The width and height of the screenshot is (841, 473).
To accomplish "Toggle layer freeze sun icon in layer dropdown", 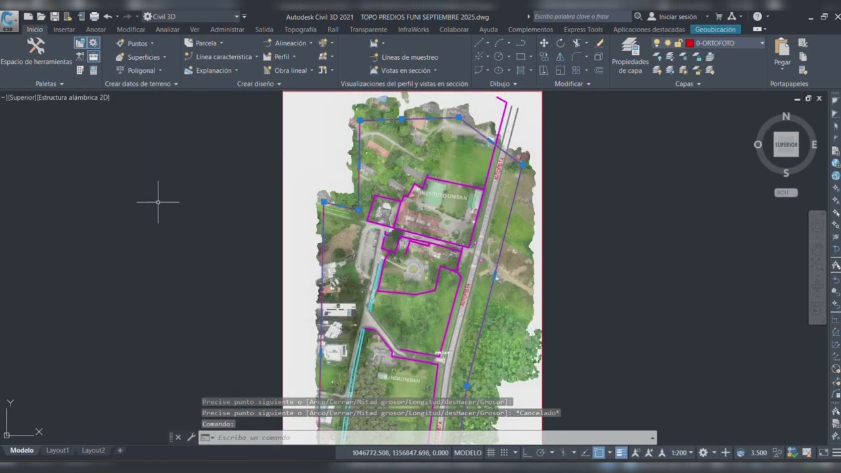I will tap(668, 43).
